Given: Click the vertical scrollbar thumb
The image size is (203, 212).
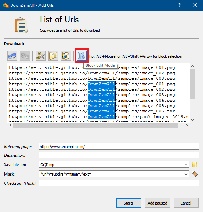Looking at the screenshot, I should [192, 84].
